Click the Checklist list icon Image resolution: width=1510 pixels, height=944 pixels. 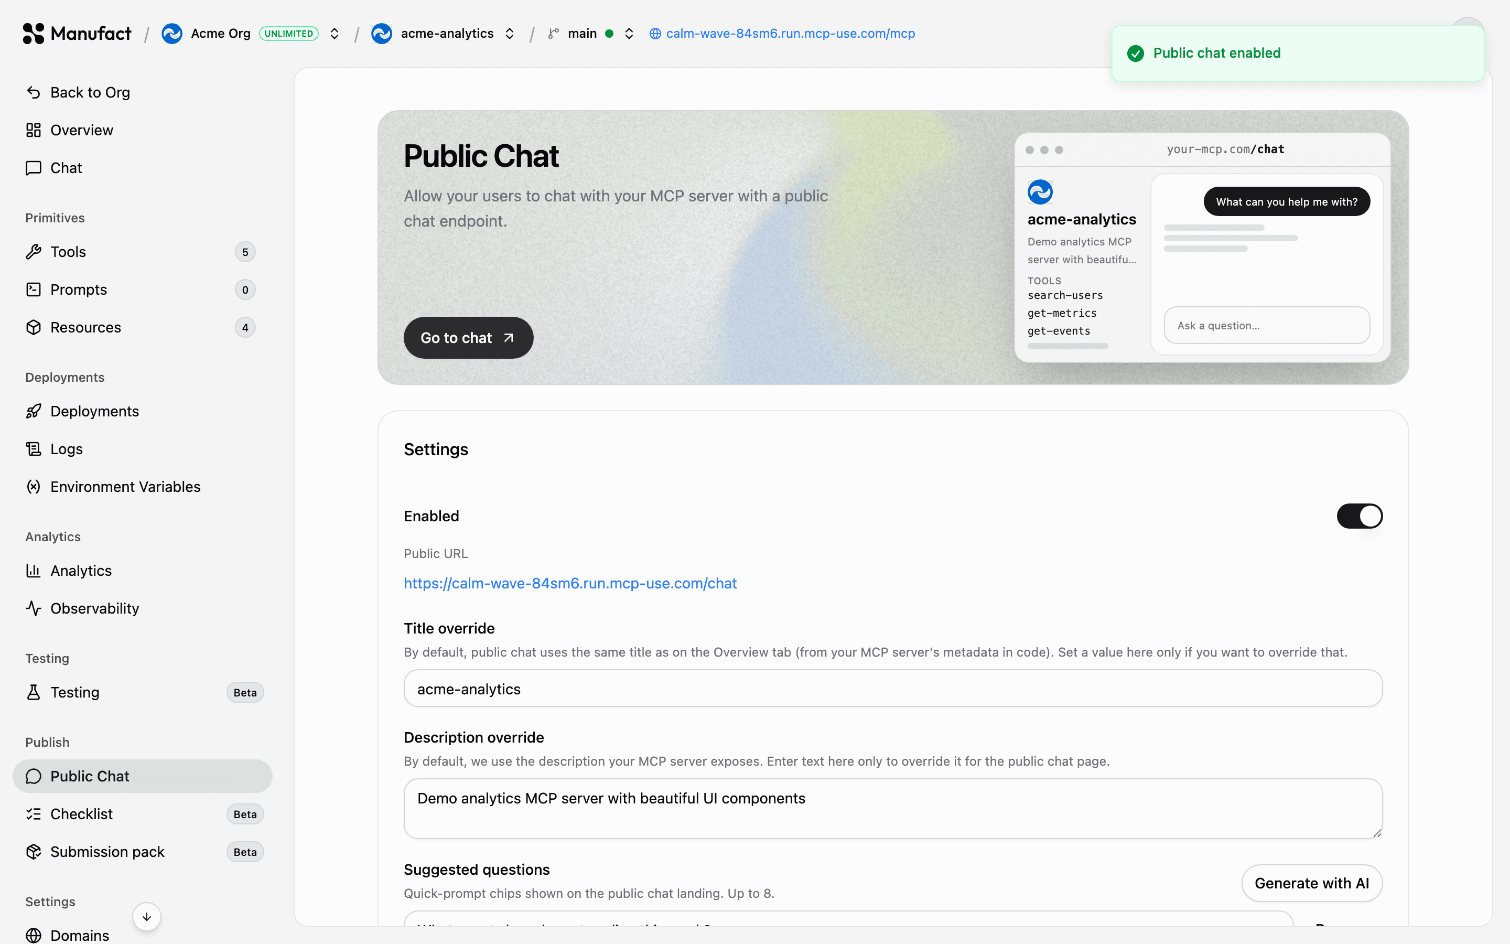pos(34,814)
